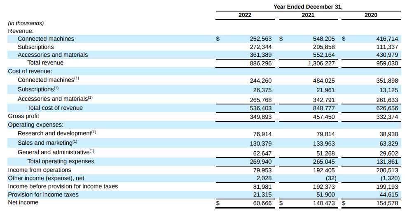This screenshot has width=407, height=213.
Task: Select gross profit value 349,893
Action: point(261,117)
